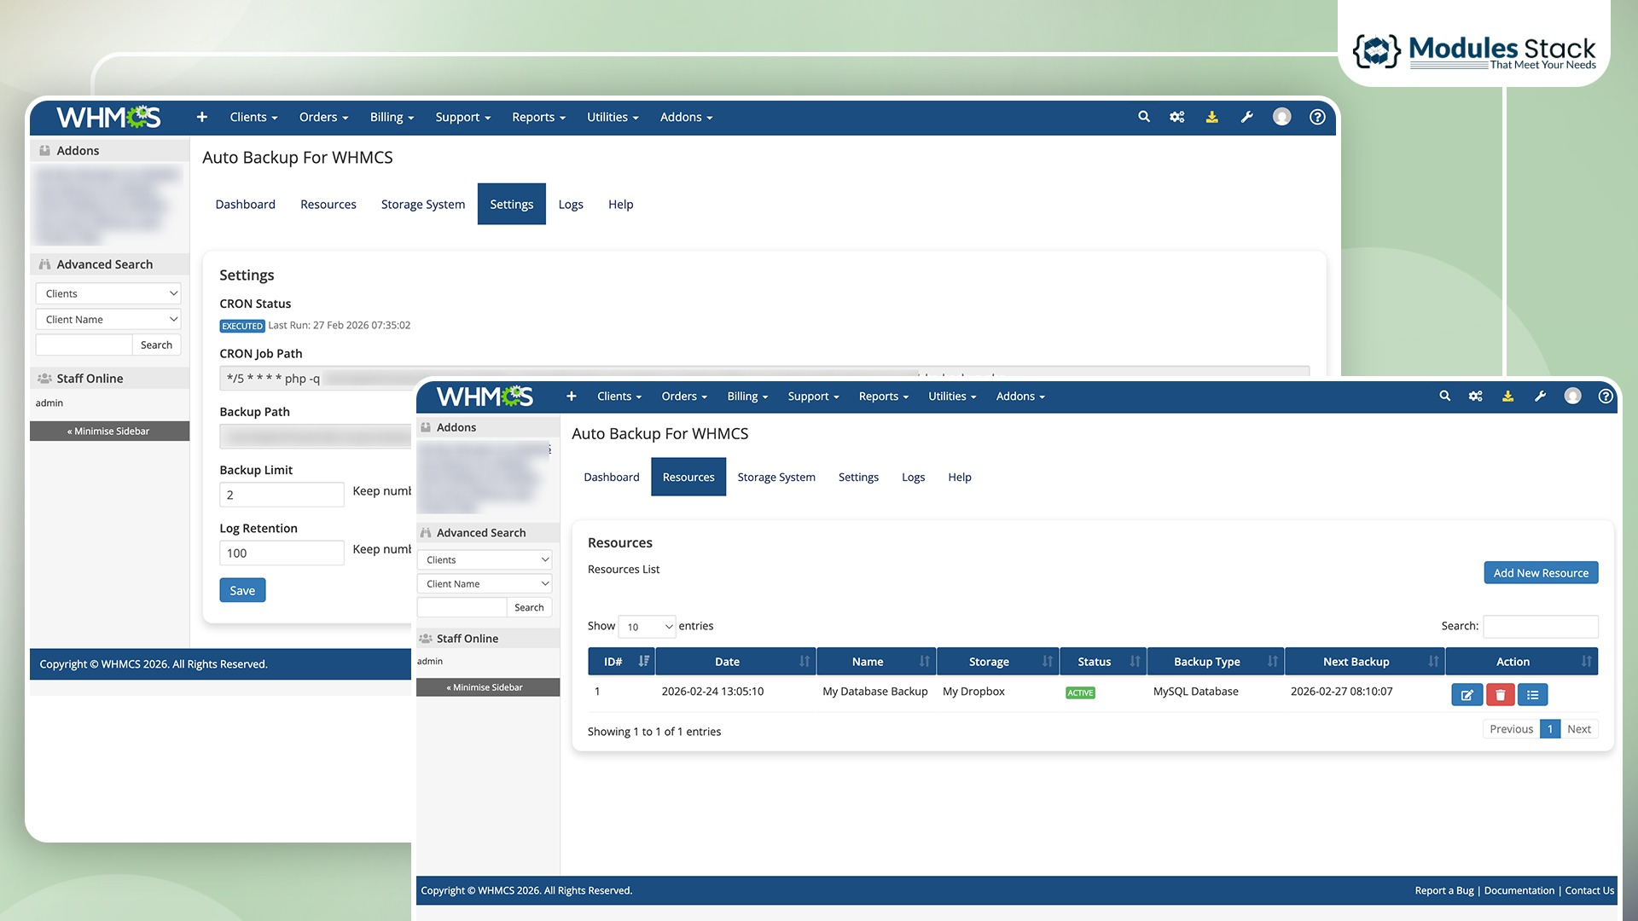Click Add New Resource button
The image size is (1638, 921).
pyautogui.click(x=1540, y=573)
